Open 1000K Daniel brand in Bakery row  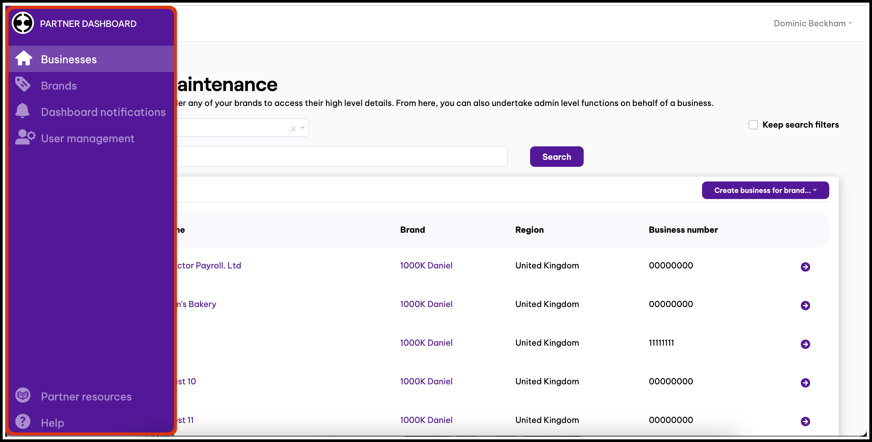coord(426,304)
